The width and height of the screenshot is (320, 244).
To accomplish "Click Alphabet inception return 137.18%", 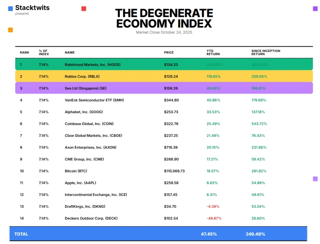I will (x=258, y=112).
